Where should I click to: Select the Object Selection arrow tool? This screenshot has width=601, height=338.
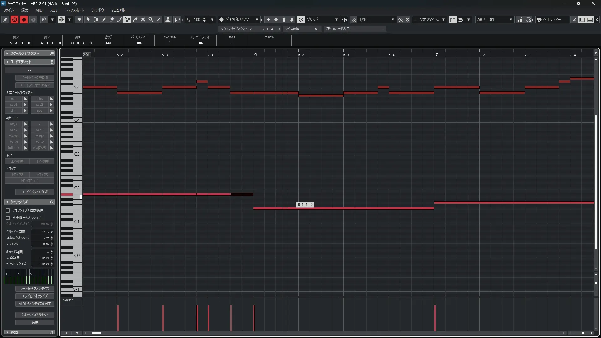pyautogui.click(x=88, y=19)
